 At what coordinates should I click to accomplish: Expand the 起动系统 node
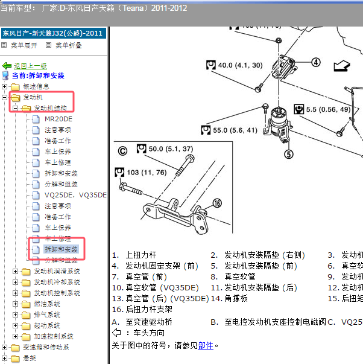coord(15,325)
